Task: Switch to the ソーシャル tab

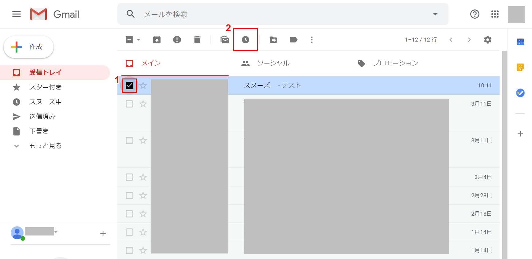Action: click(273, 63)
